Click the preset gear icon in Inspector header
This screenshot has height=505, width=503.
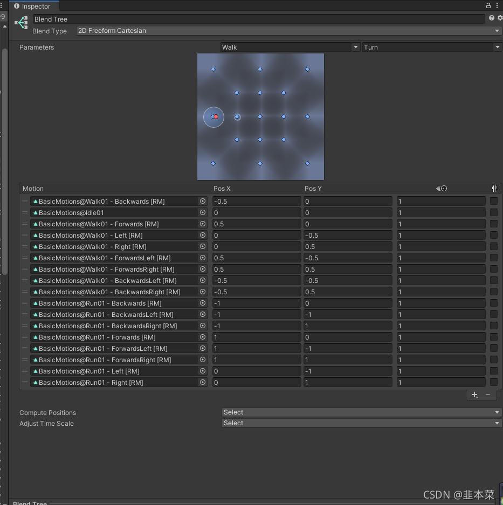click(499, 18)
